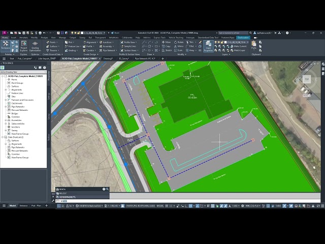
Task: Click the Undo arrow in quick access toolbar
Action: (44, 33)
